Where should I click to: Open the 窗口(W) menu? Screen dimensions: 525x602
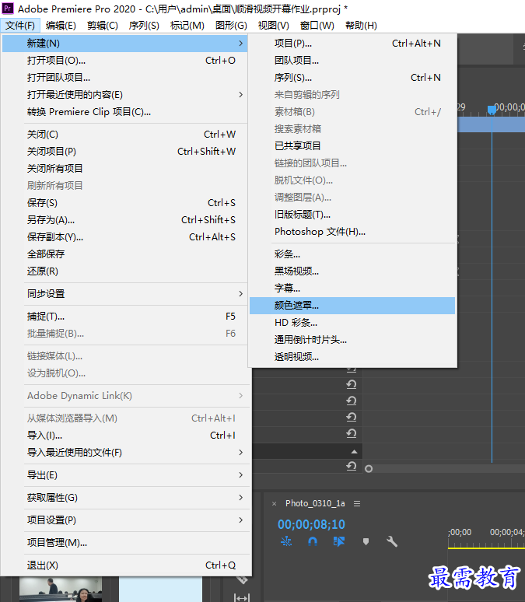[317, 26]
